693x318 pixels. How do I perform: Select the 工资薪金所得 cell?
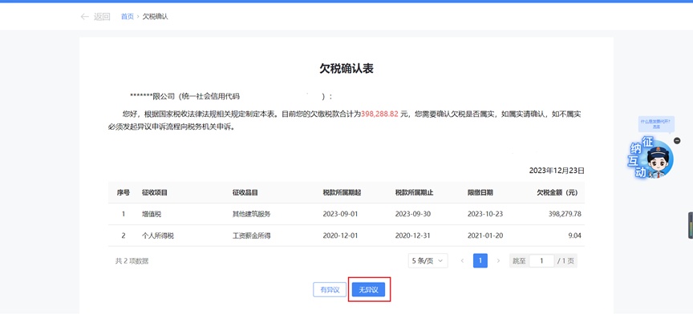click(x=252, y=235)
